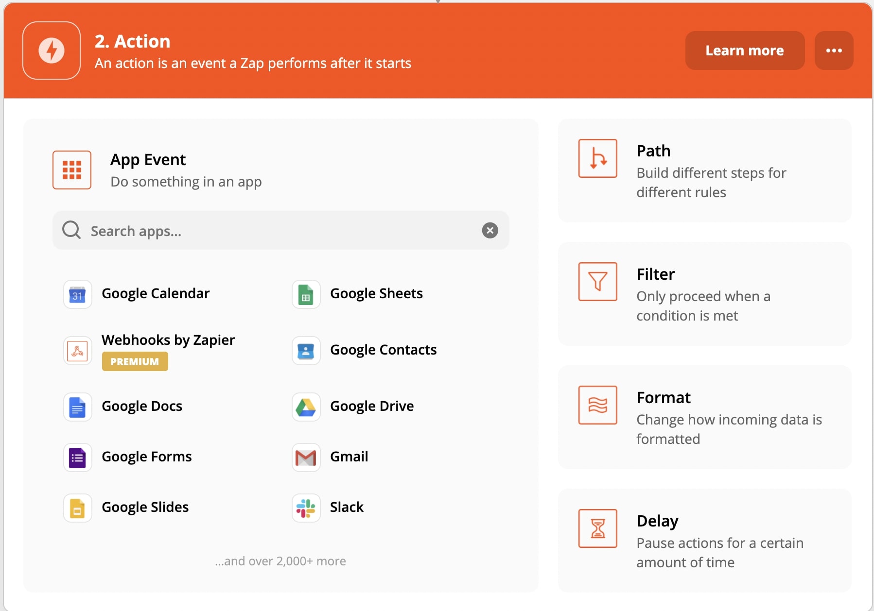
Task: Choose Webhooks by Zapier label
Action: coord(168,340)
